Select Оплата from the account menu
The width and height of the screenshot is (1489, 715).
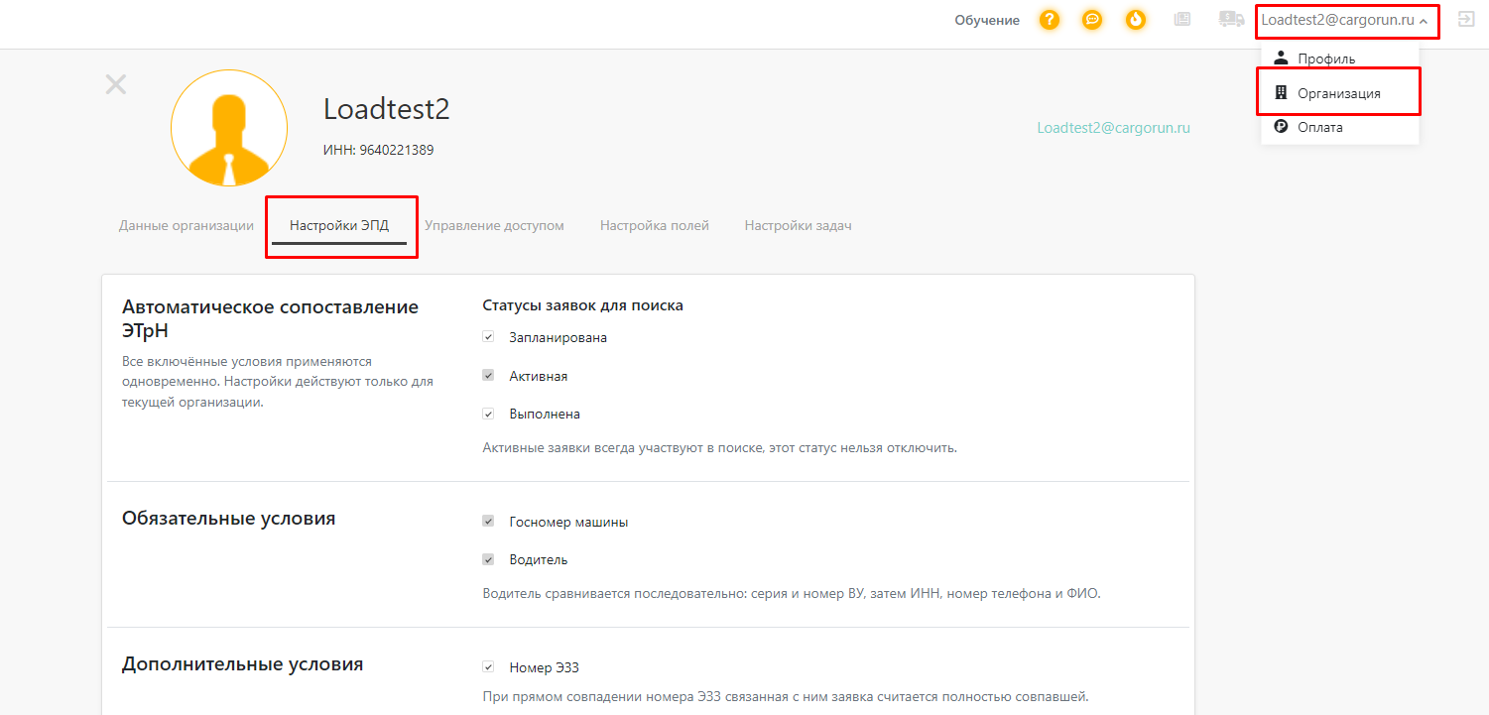[x=1340, y=127]
